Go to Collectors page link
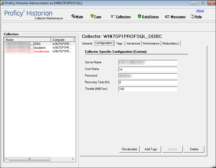 (x=123, y=17)
